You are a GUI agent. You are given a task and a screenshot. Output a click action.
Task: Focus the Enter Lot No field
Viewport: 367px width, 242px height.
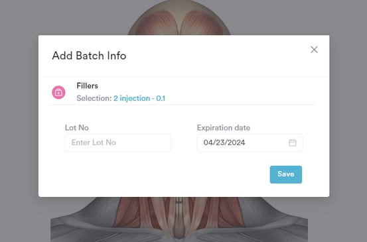(x=117, y=143)
